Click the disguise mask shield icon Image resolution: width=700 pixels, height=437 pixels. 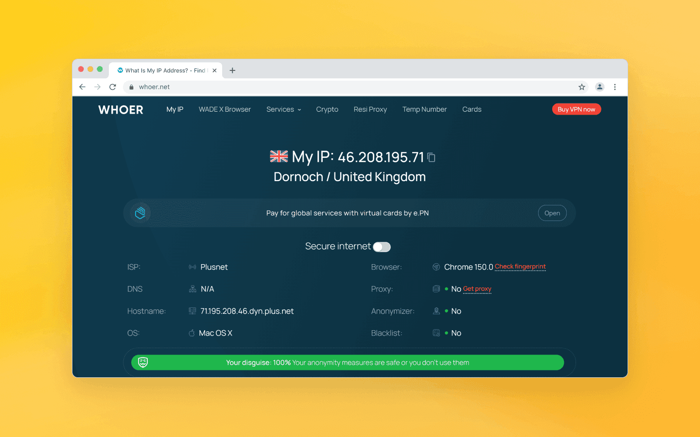pos(143,362)
